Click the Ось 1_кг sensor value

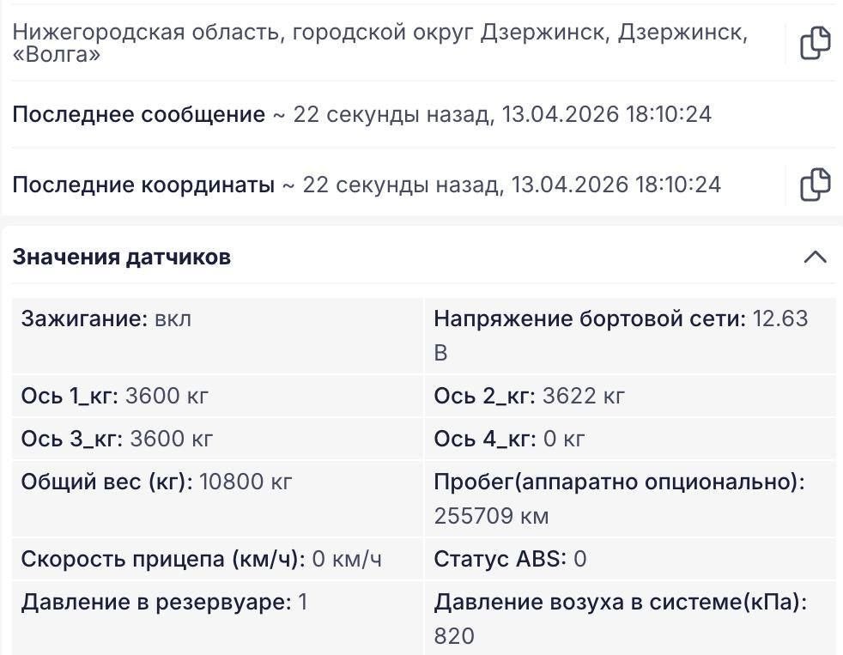click(x=167, y=396)
